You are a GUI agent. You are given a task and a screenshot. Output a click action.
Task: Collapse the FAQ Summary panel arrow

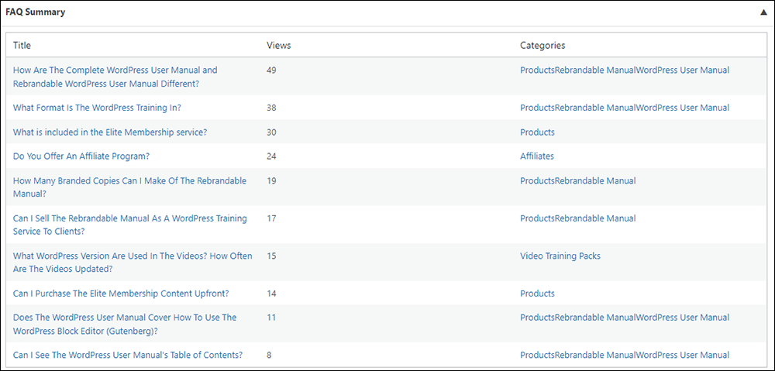(763, 13)
